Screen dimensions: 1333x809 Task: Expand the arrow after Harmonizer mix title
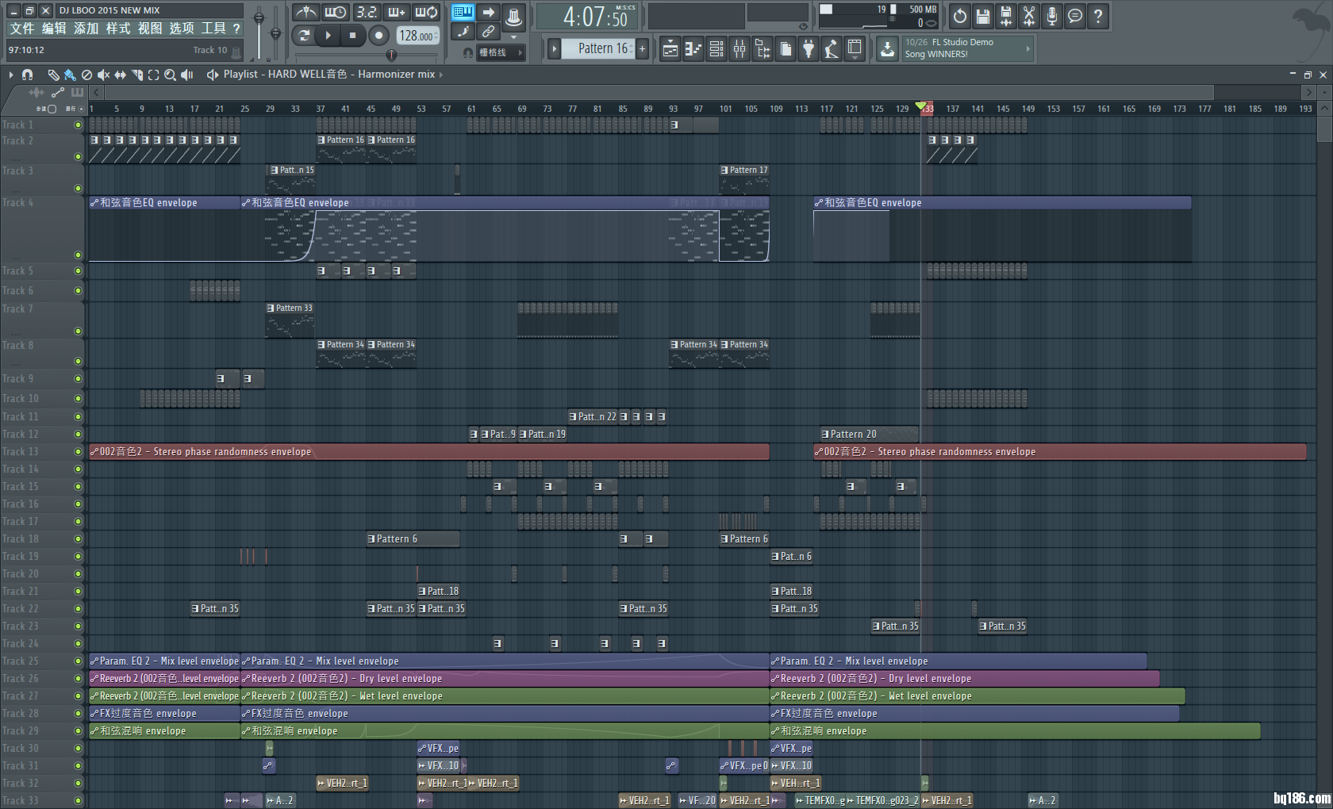coord(441,75)
